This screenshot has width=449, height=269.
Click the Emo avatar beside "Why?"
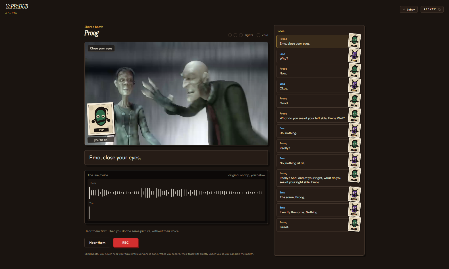[354, 56]
